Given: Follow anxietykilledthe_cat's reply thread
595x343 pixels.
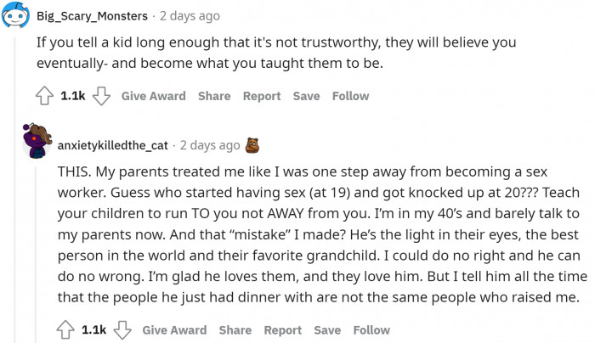Looking at the screenshot, I should [x=371, y=330].
